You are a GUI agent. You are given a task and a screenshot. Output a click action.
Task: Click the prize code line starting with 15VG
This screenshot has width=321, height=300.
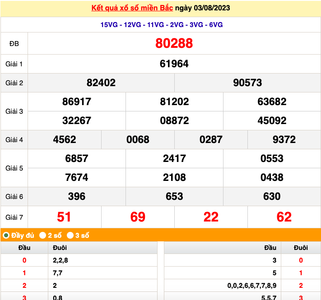click(161, 25)
